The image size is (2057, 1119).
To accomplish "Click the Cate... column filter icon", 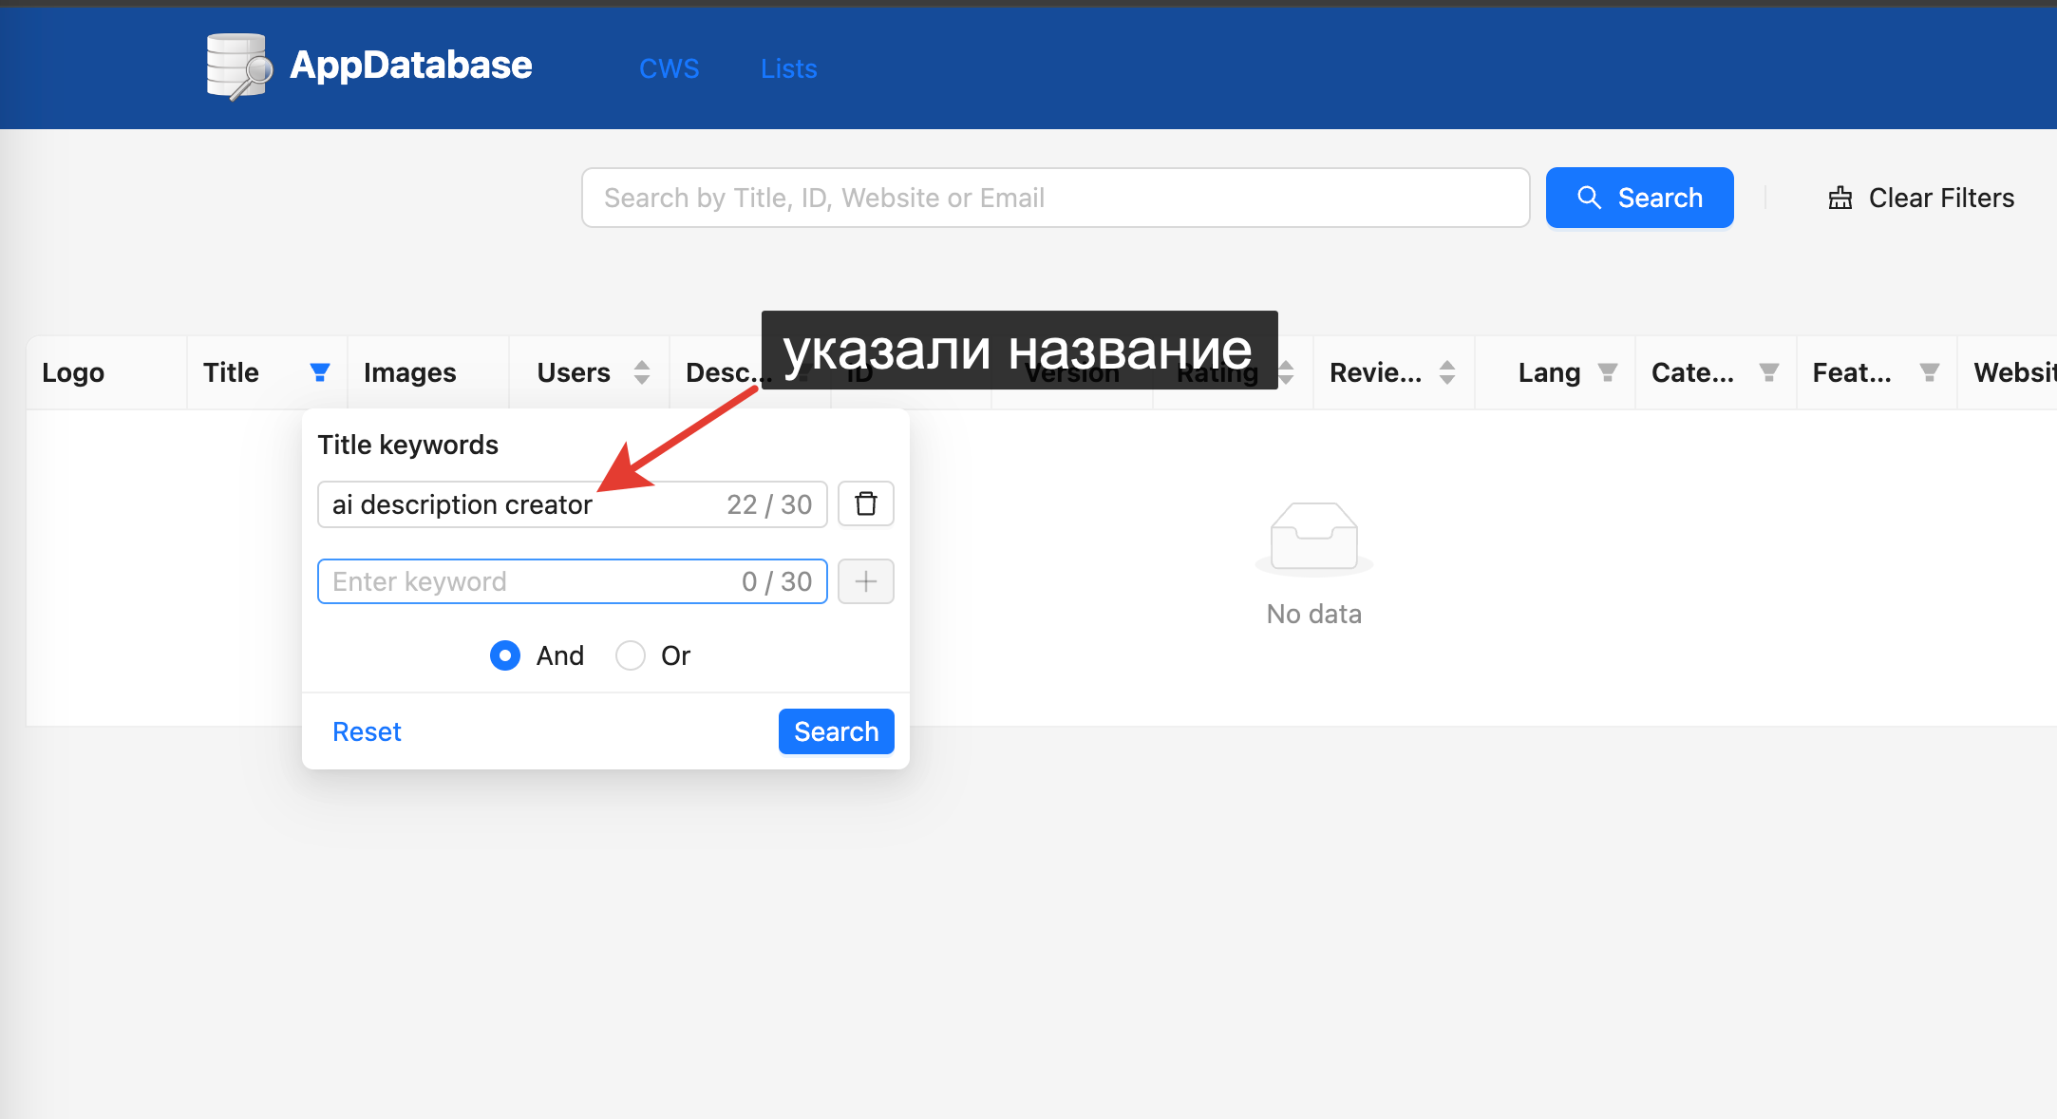I will (x=1768, y=372).
